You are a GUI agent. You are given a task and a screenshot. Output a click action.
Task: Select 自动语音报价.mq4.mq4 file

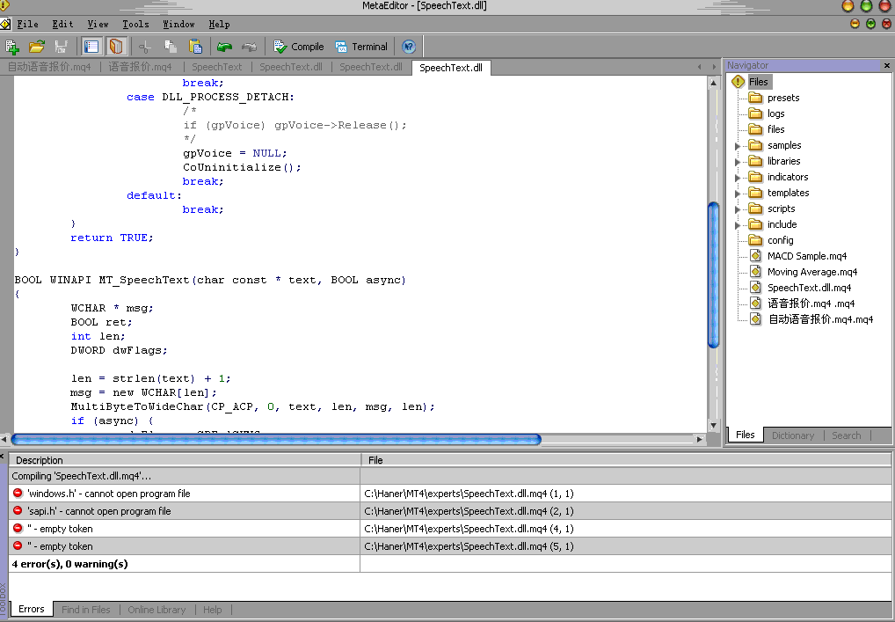819,319
